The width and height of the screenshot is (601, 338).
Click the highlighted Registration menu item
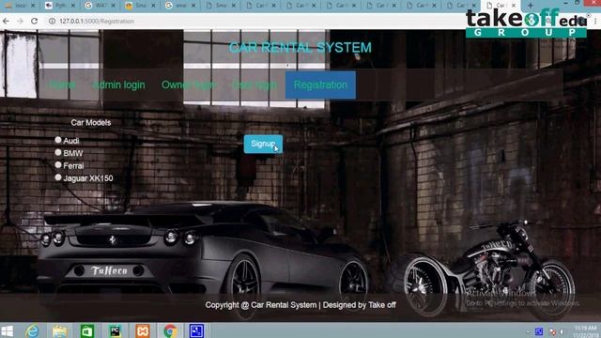point(320,84)
